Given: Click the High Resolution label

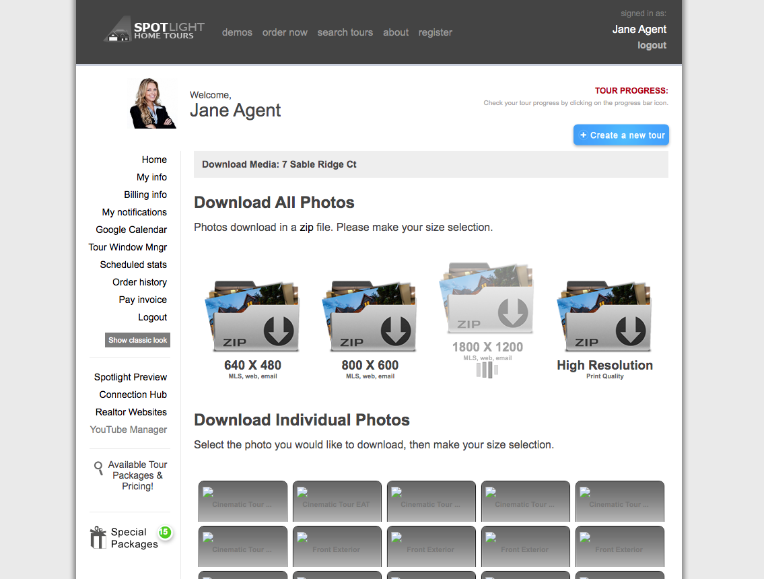Looking at the screenshot, I should coord(604,366).
